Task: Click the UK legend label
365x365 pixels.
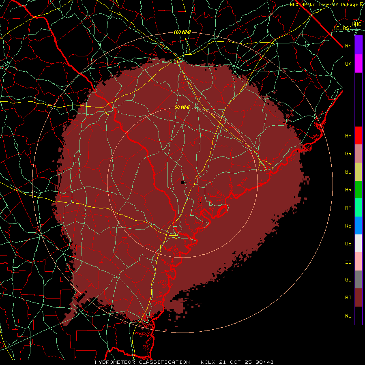Action: click(x=348, y=64)
